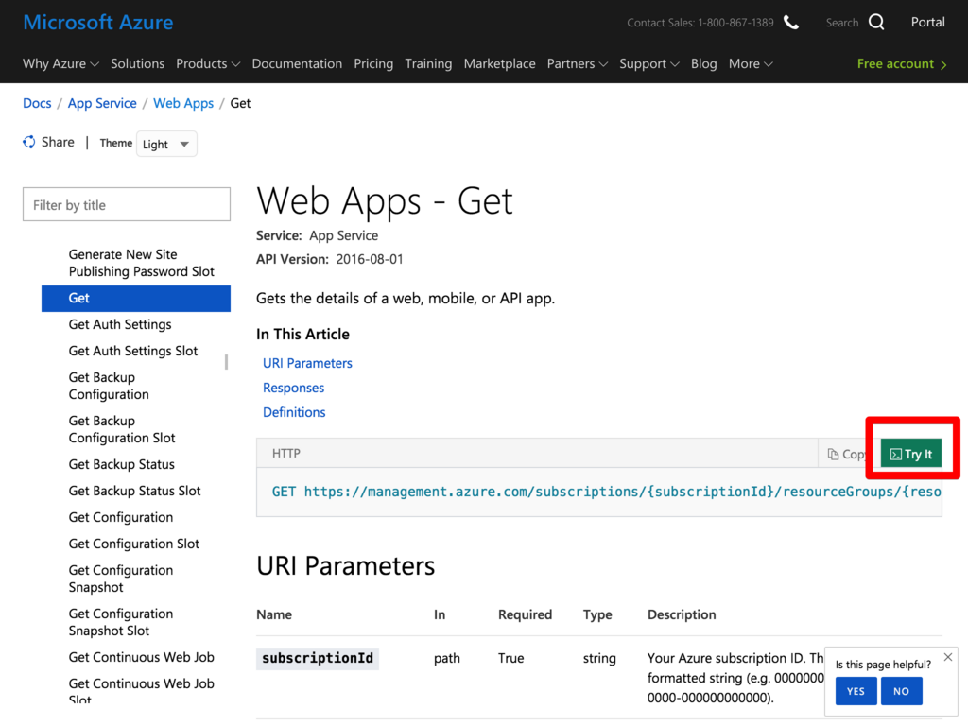The width and height of the screenshot is (968, 726).
Task: Open Get Configuration Snapshot Slot item
Action: (x=120, y=622)
